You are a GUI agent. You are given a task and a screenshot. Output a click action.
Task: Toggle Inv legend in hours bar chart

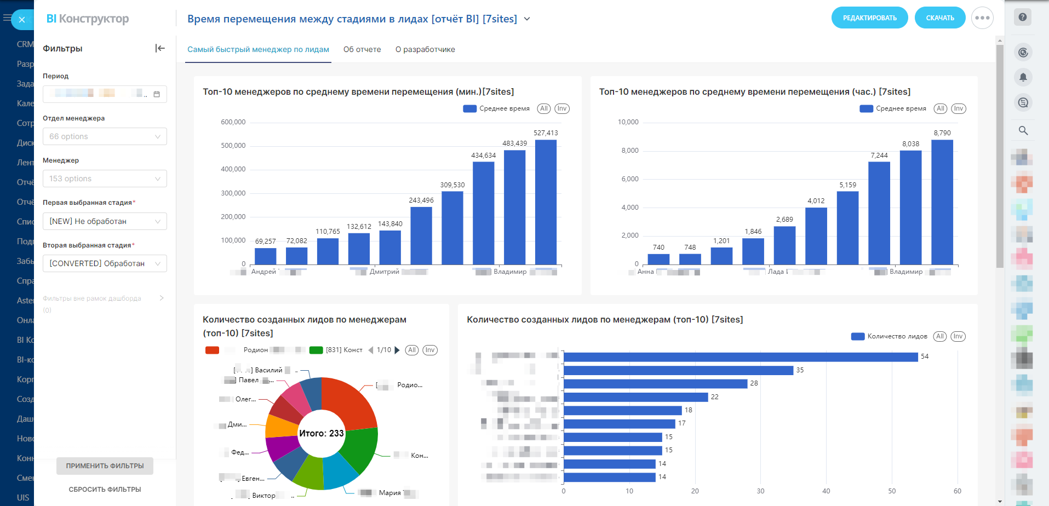[x=958, y=108]
